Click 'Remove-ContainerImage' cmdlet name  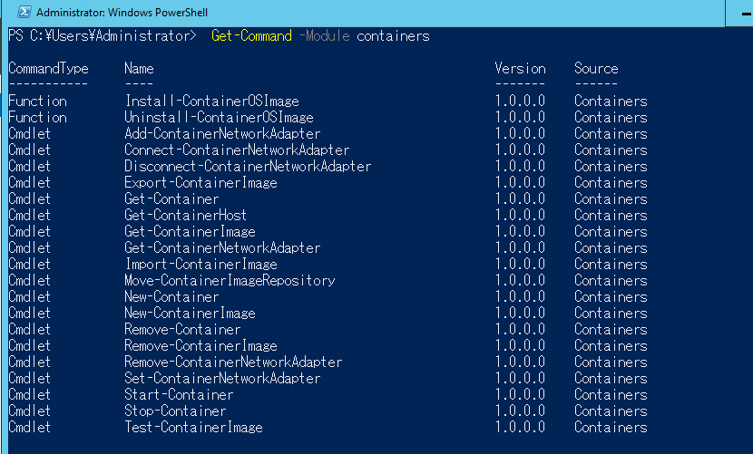[200, 346]
